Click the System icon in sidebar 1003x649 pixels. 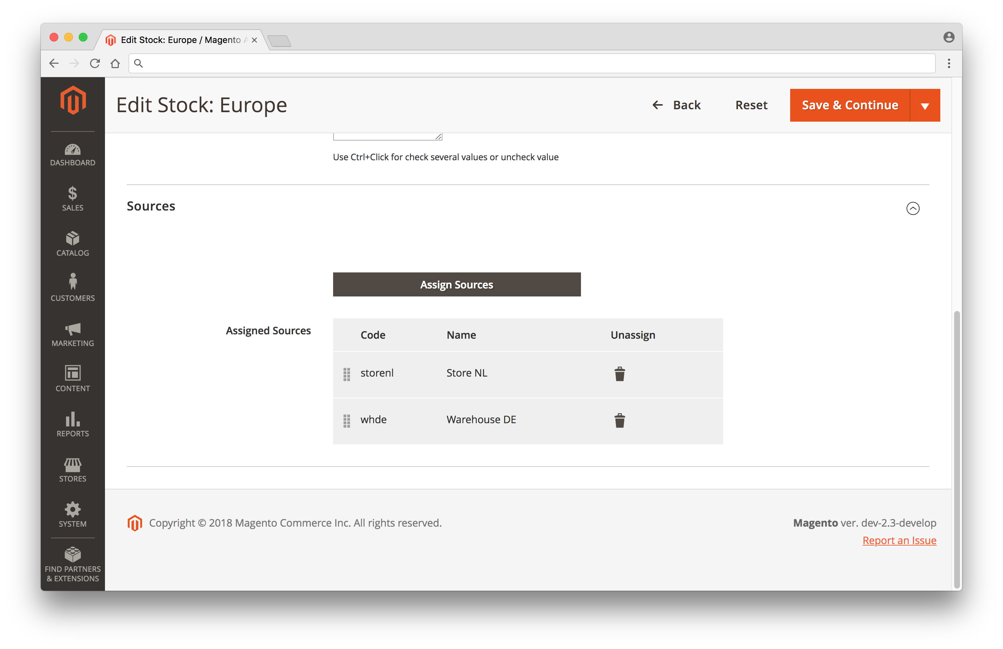tap(72, 514)
